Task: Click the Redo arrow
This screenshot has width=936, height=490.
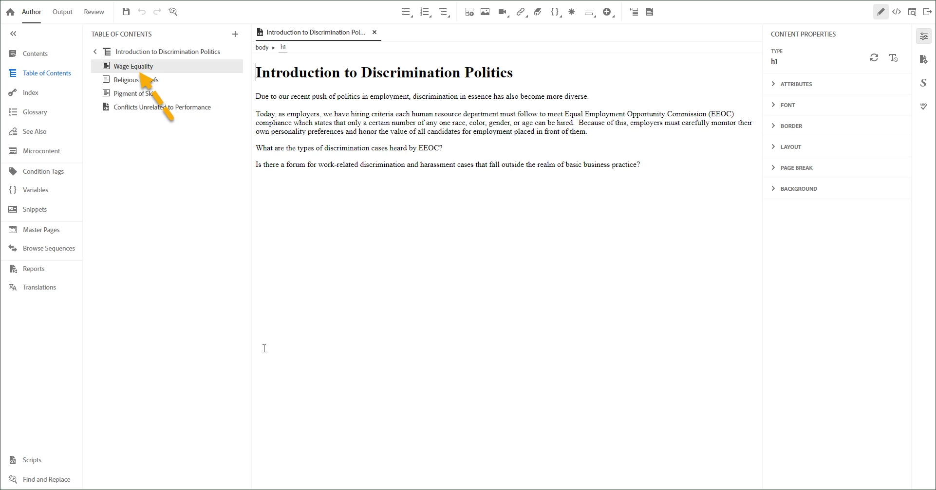Action: click(157, 12)
